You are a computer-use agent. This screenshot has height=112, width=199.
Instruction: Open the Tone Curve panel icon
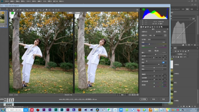tap(143, 27)
